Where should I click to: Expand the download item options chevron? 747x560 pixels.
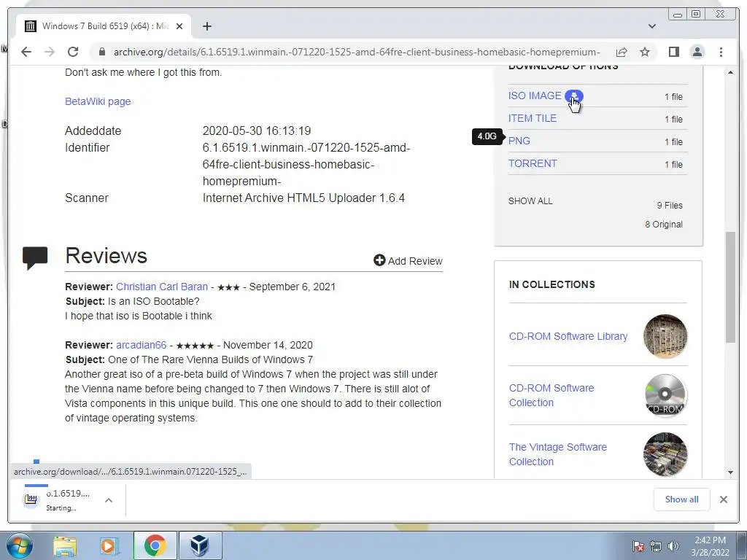tap(109, 500)
